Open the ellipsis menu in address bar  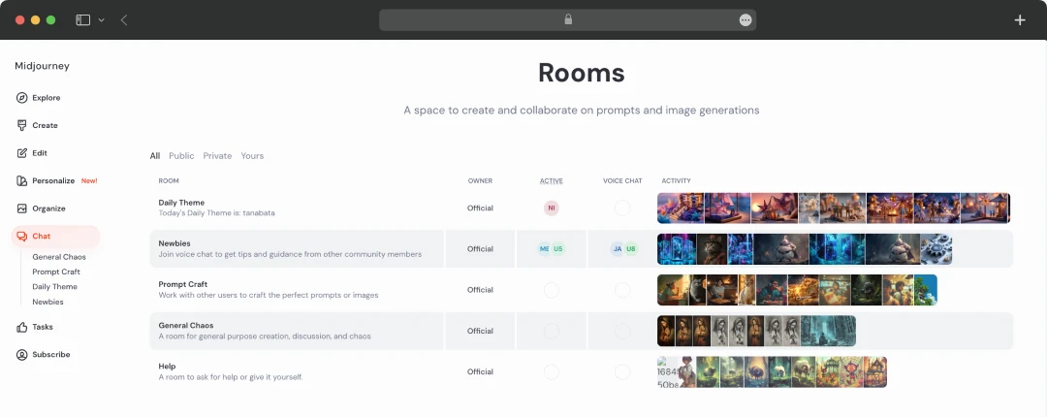coord(746,20)
